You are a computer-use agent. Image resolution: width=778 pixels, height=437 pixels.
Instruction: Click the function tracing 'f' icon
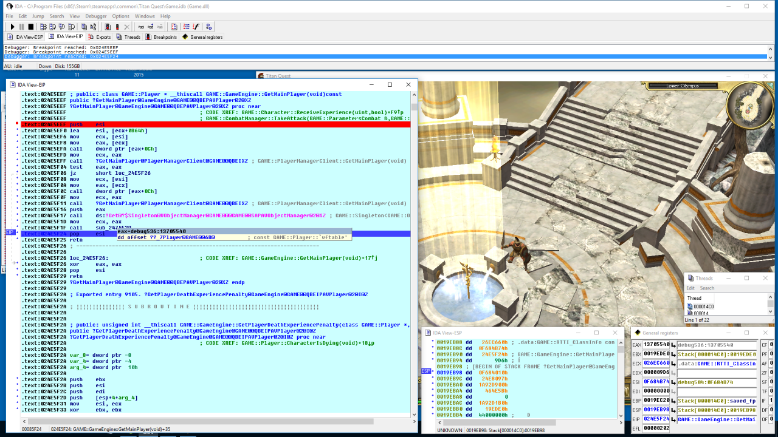click(x=196, y=27)
